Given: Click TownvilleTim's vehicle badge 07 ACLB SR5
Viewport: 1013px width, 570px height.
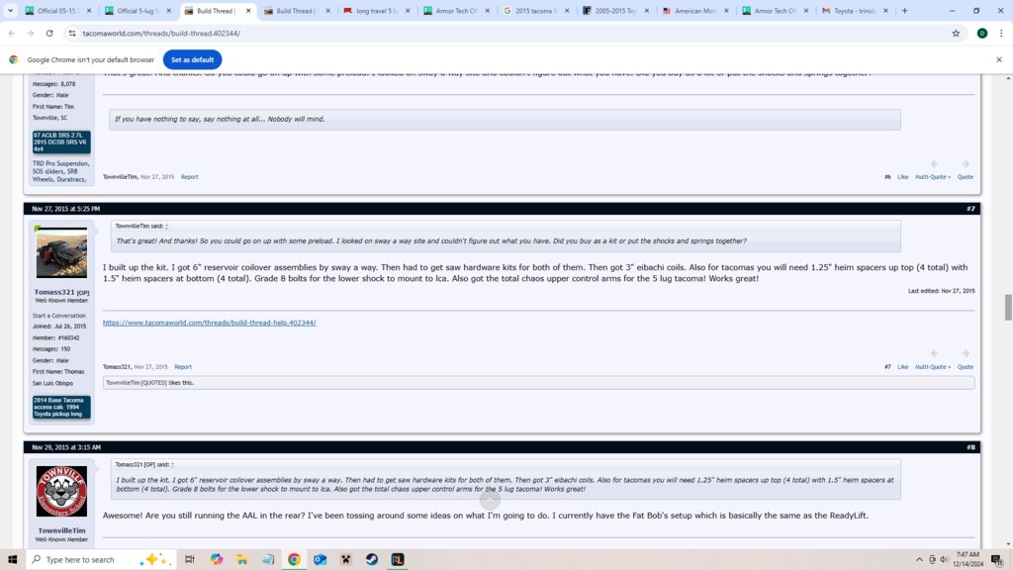Looking at the screenshot, I should pyautogui.click(x=61, y=142).
